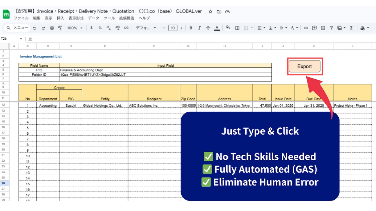Click the undo arrow
The height and width of the screenshot is (211, 376).
tap(35, 28)
